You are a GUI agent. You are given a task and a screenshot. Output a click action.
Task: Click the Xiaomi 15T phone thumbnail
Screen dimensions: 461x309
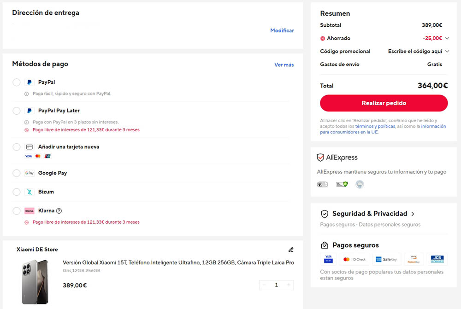[35, 282]
